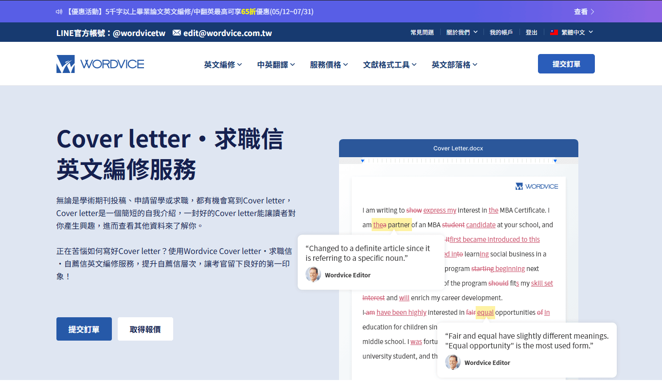Screen dimensions: 662x381
Task: Expand the 英文編修 dropdown
Action: (x=223, y=64)
